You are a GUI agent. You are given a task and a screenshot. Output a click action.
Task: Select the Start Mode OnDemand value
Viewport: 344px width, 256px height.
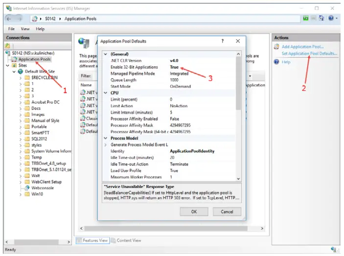pos(181,86)
